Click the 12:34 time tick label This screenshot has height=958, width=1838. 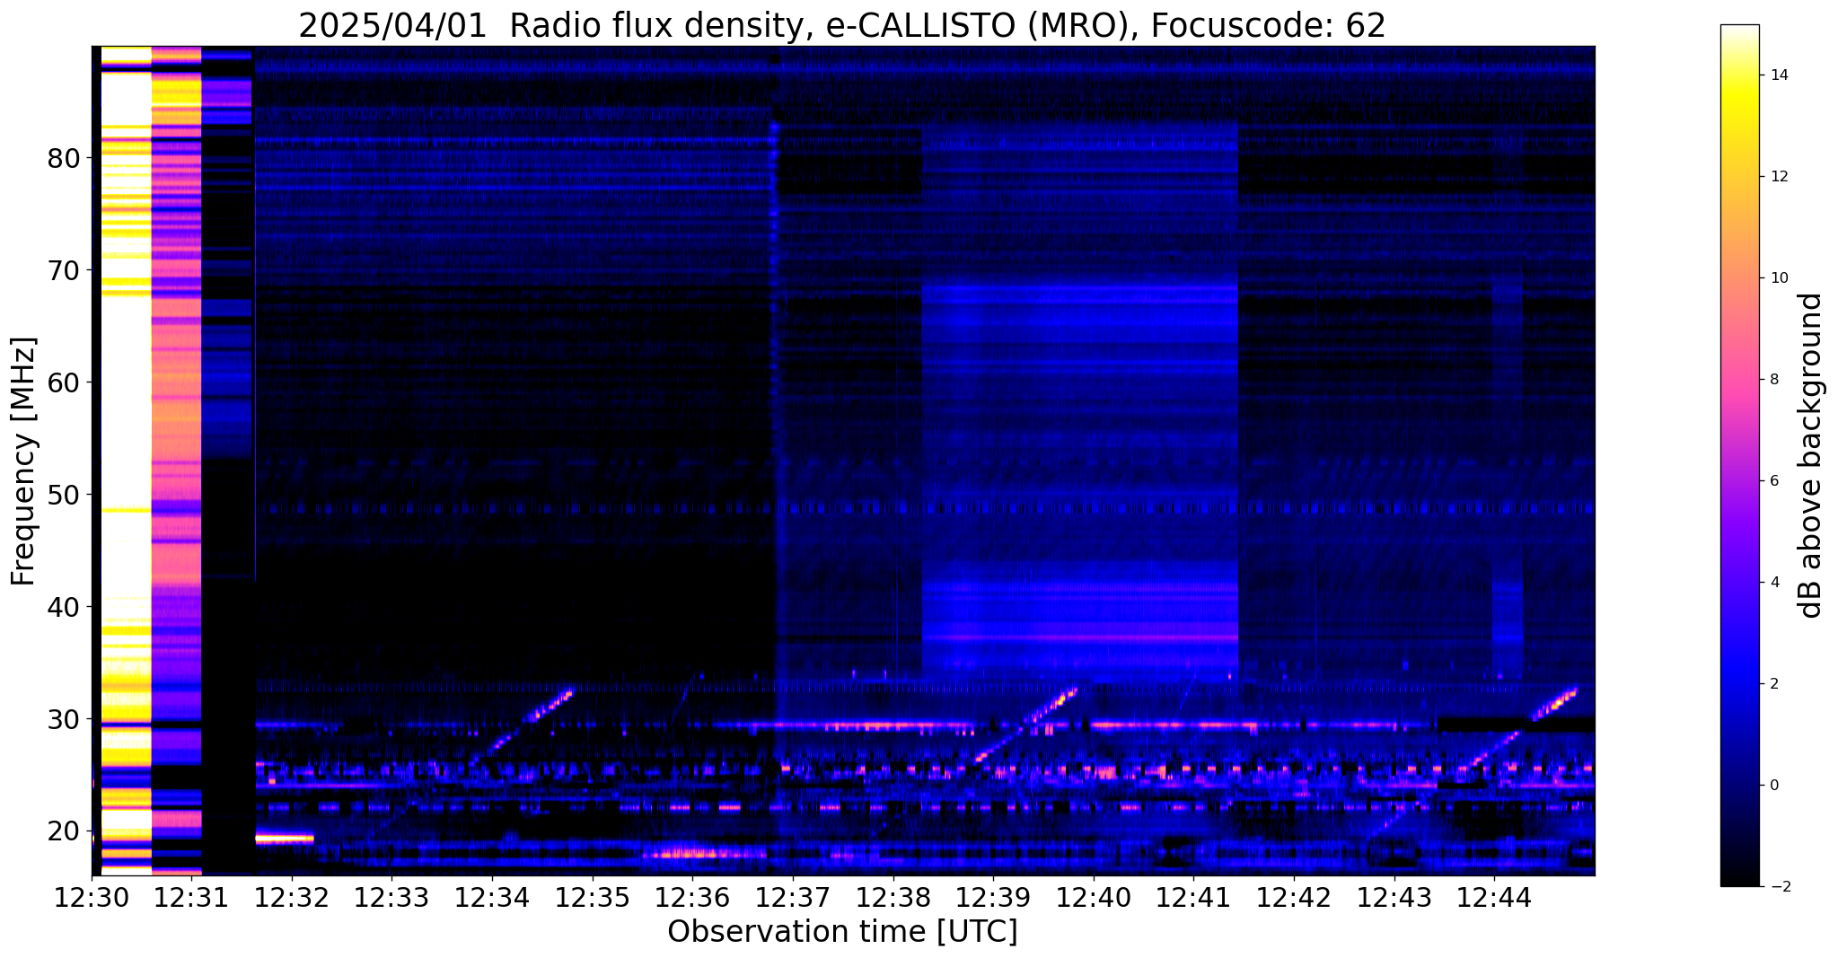point(492,896)
